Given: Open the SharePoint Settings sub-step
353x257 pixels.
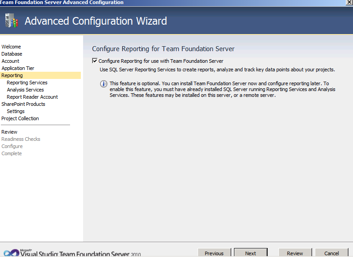Looking at the screenshot, I should pos(16,112).
